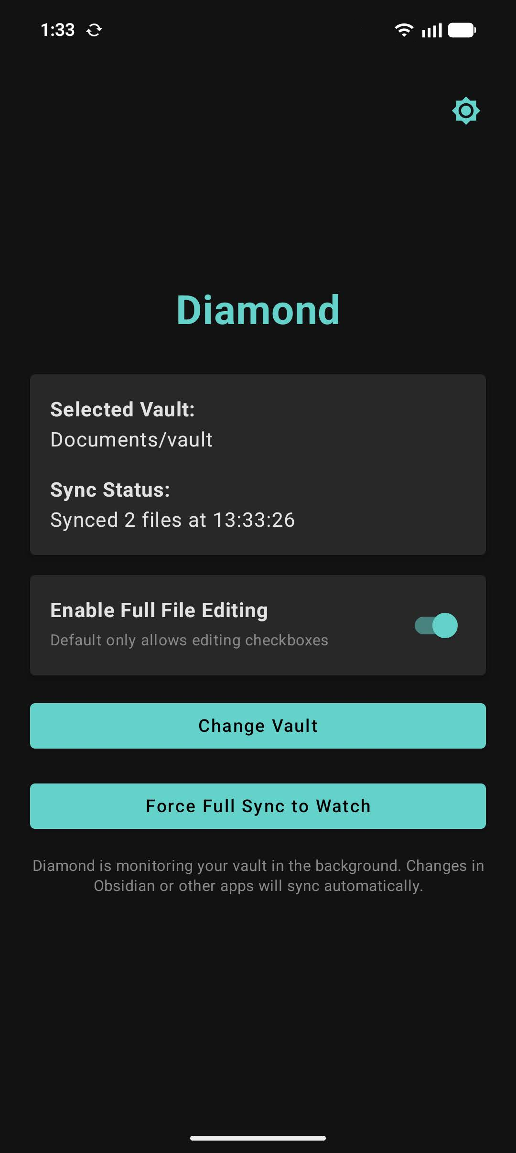
Task: Tap the checkbox editing description text
Action: click(x=189, y=640)
